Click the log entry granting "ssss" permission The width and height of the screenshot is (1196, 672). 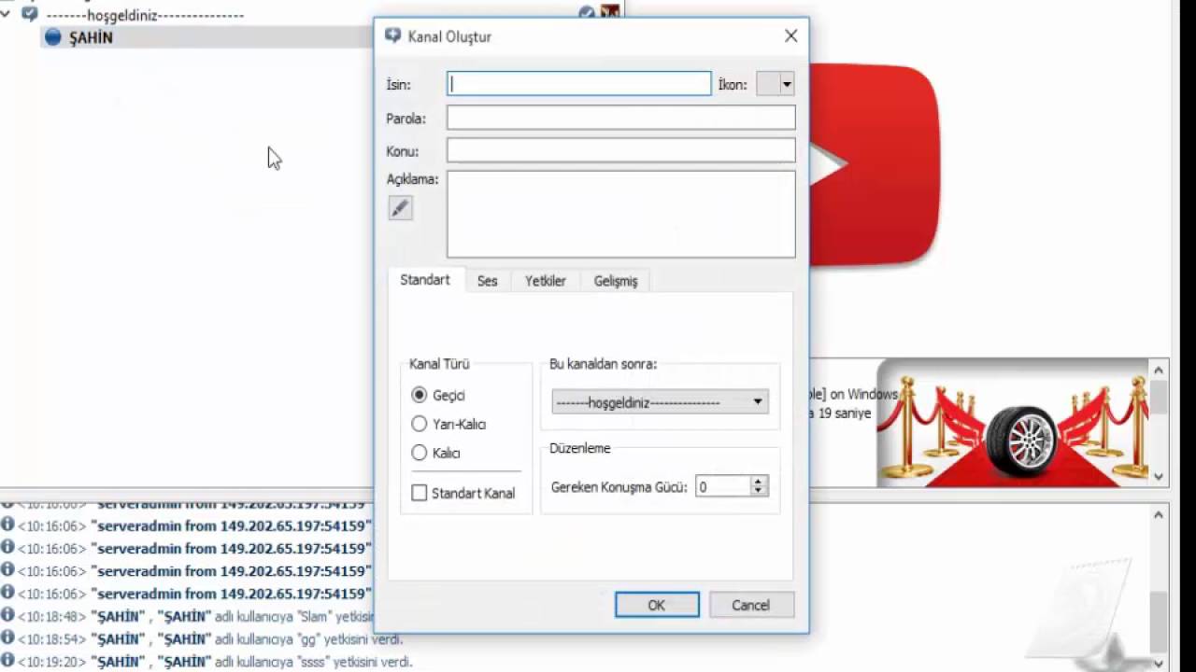coord(215,662)
